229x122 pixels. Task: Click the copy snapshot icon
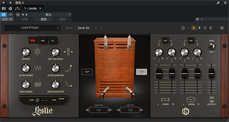coord(183,28)
